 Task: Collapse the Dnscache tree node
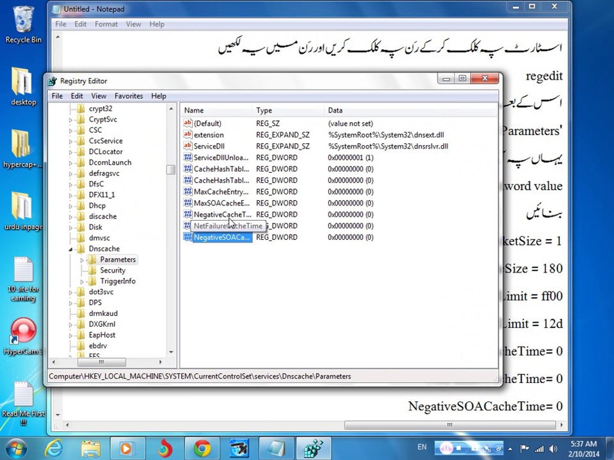[x=71, y=249]
